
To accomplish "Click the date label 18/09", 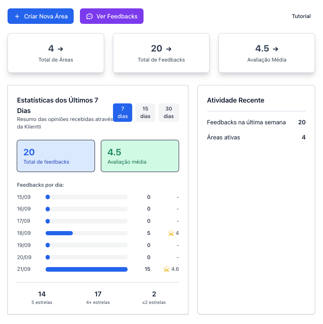I will 24,233.
